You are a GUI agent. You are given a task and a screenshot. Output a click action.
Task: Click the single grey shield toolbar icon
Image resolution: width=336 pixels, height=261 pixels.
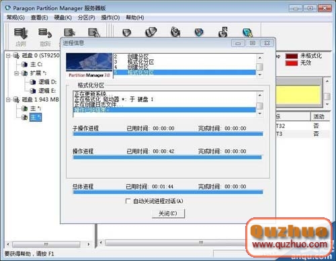[x=127, y=33]
